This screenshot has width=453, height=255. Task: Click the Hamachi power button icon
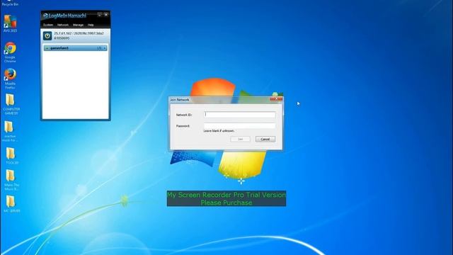47,35
